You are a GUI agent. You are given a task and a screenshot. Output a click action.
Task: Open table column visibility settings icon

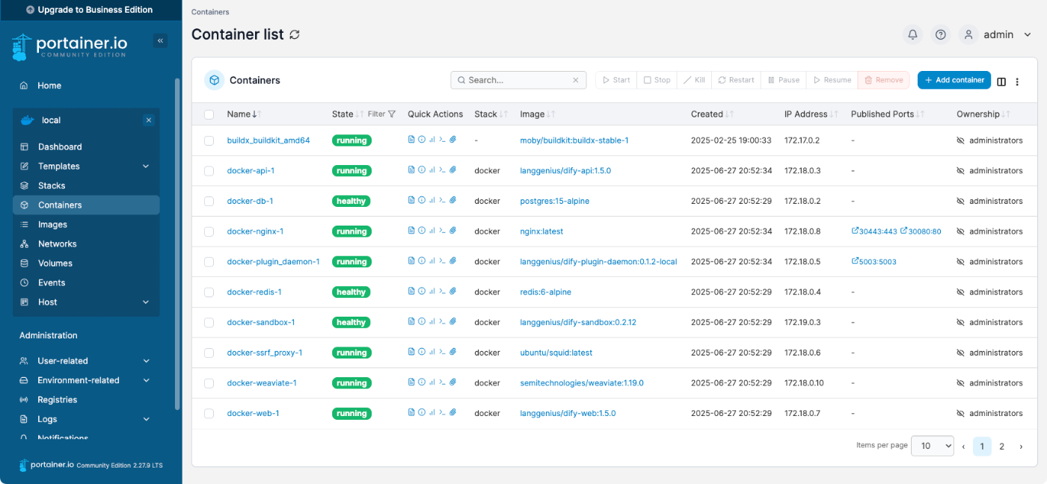click(x=1001, y=81)
